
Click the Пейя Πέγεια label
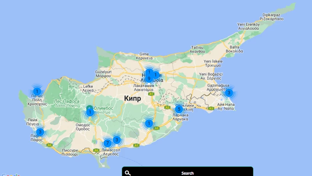tap(33, 122)
